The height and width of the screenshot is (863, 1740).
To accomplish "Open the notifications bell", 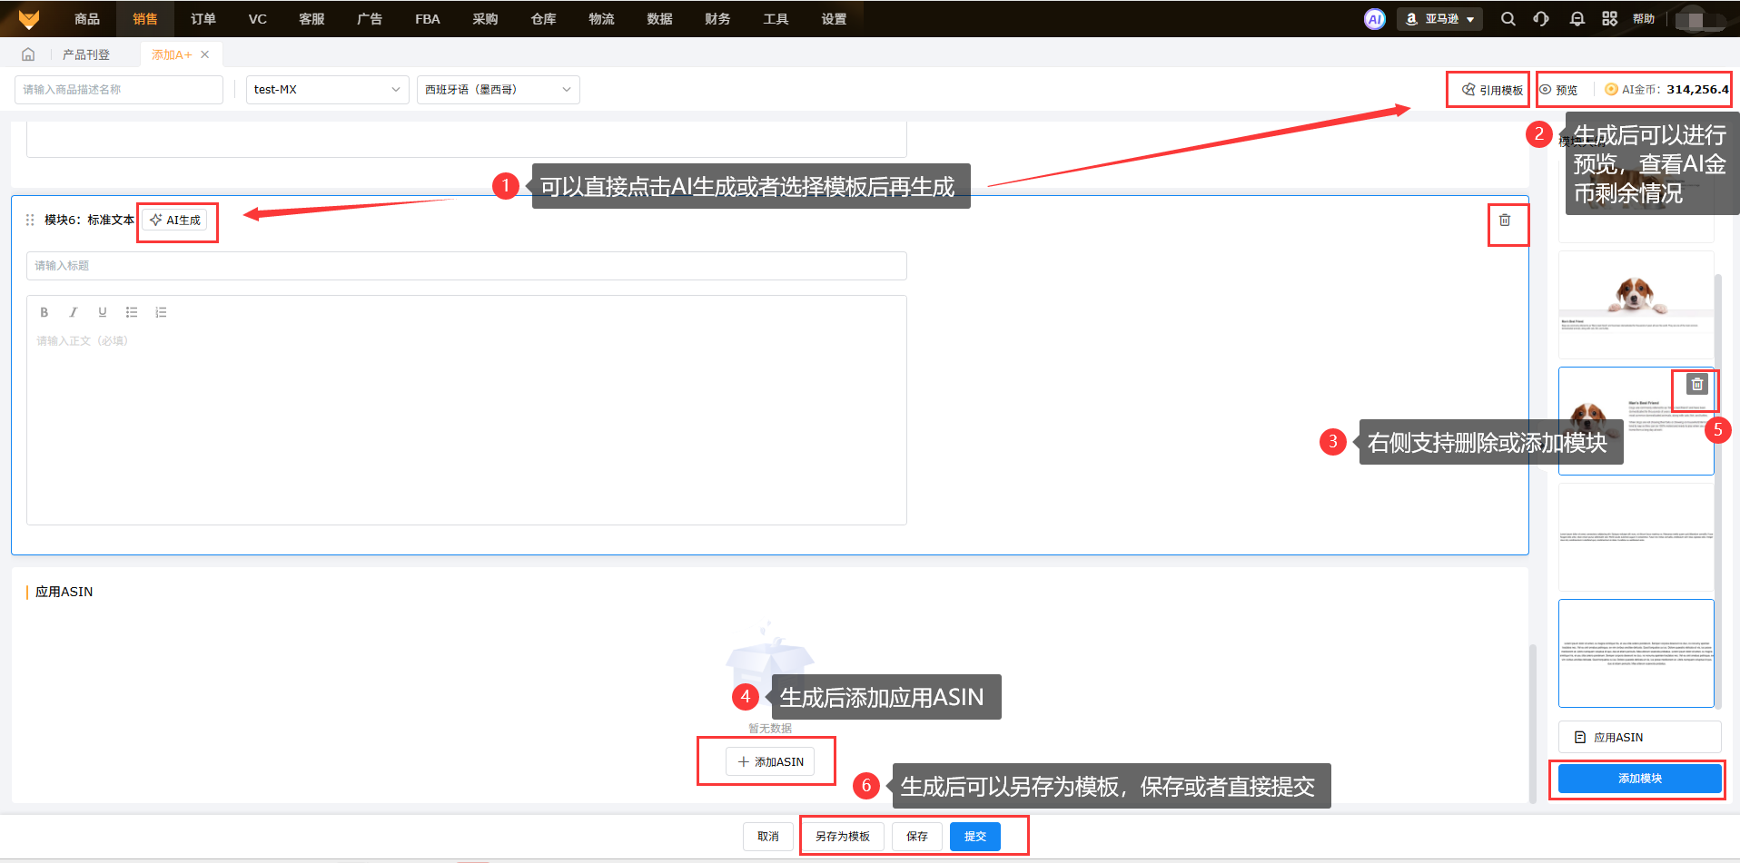I will (1577, 19).
